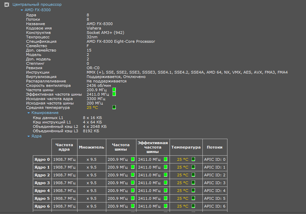The height and width of the screenshot is (214, 306).
Task: Click Ядро 0 bus frequency green indicator
Action: (x=133, y=159)
